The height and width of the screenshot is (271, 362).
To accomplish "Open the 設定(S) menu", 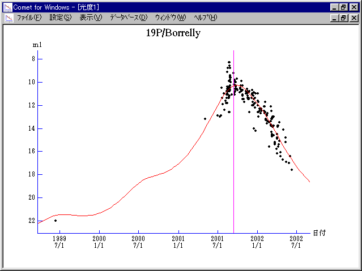I will click(x=61, y=18).
